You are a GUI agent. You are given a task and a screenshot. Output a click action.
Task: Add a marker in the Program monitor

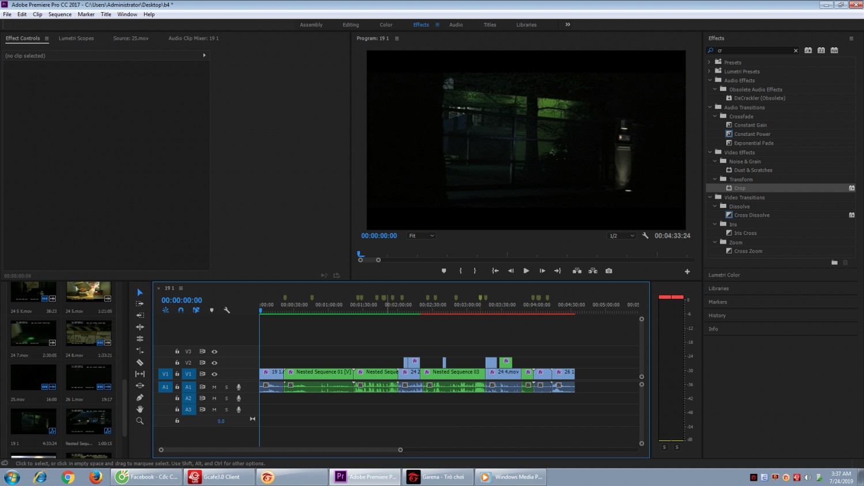click(x=444, y=271)
